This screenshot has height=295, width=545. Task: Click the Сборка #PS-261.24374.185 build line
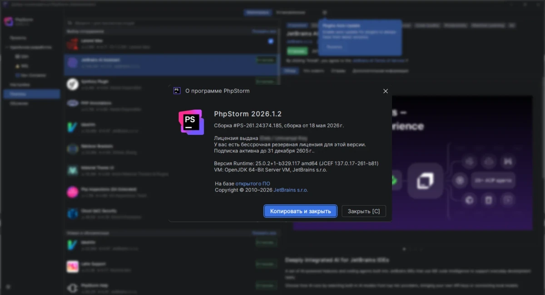279,125
